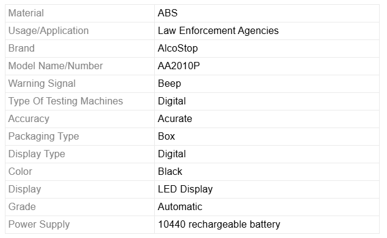Select the AA2010P model number
This screenshot has height=238, width=387.
[x=179, y=66]
